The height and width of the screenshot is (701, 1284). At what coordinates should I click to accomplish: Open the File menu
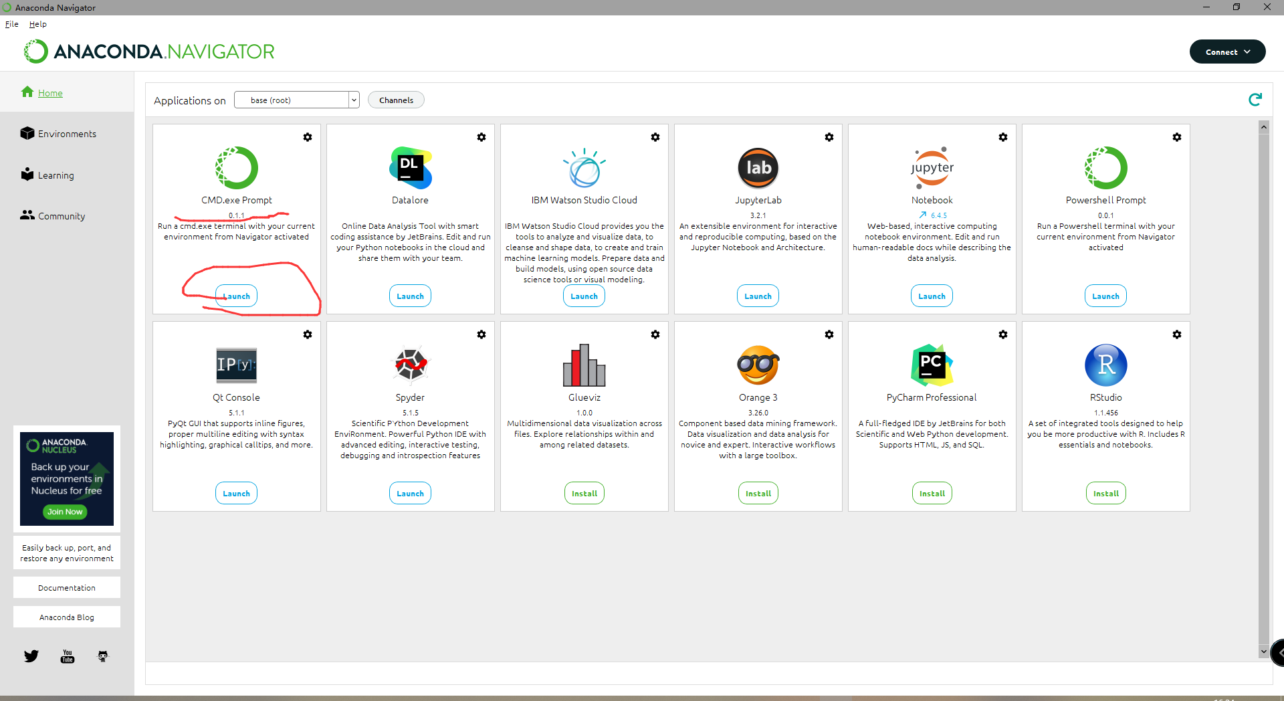tap(12, 24)
